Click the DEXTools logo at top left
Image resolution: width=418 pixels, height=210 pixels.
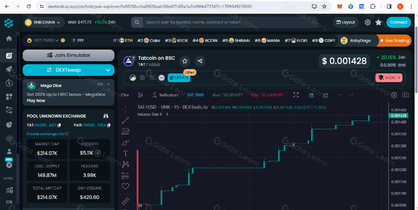(9, 23)
